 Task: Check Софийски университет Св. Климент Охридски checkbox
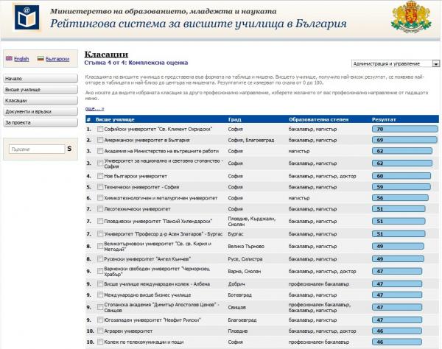100,129
